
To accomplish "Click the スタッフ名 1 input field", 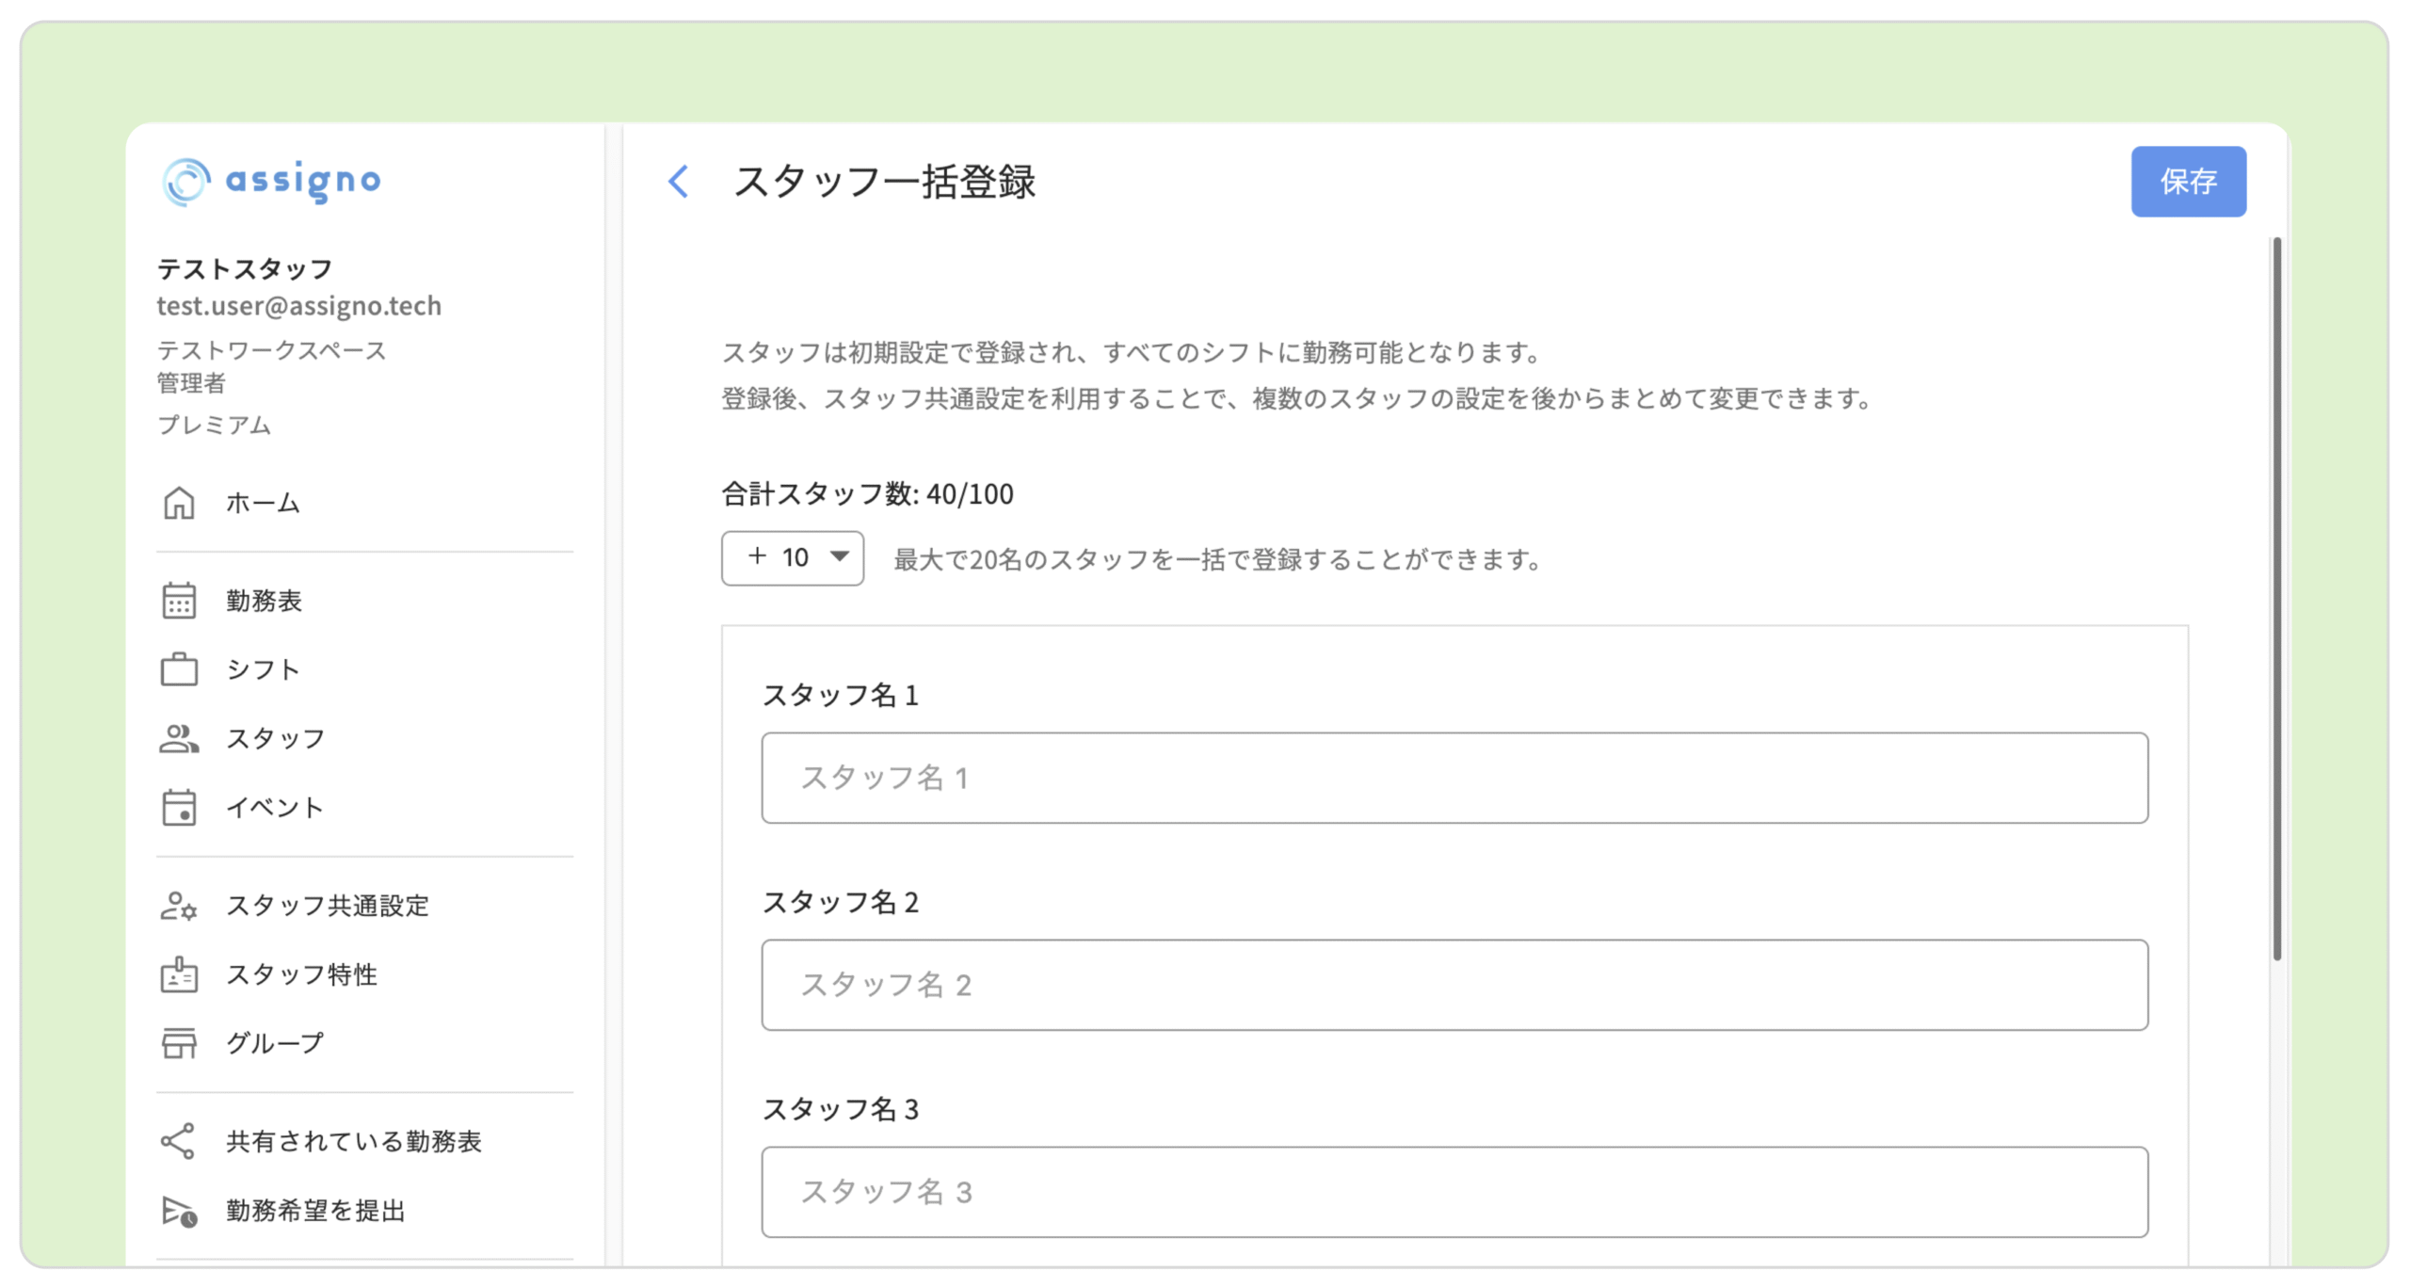I will point(1454,779).
